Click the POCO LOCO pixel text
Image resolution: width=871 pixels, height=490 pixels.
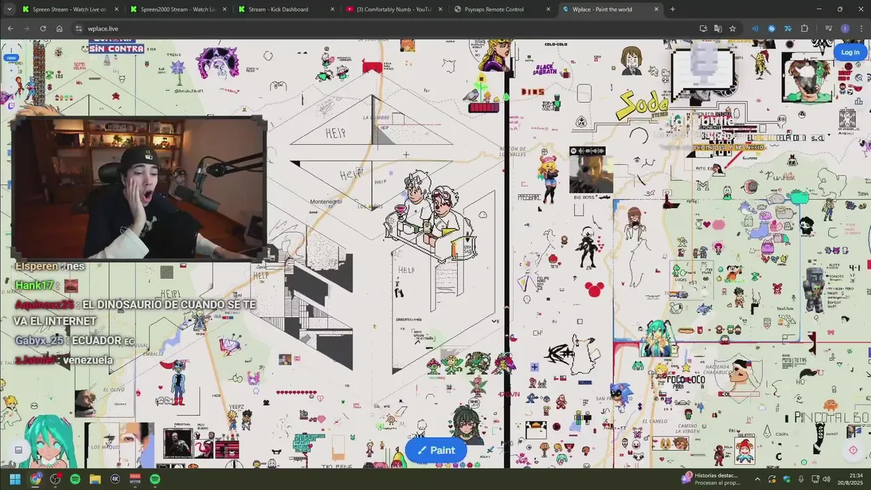pyautogui.click(x=685, y=380)
